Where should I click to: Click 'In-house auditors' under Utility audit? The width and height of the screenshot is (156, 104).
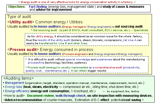(x=47, y=27)
